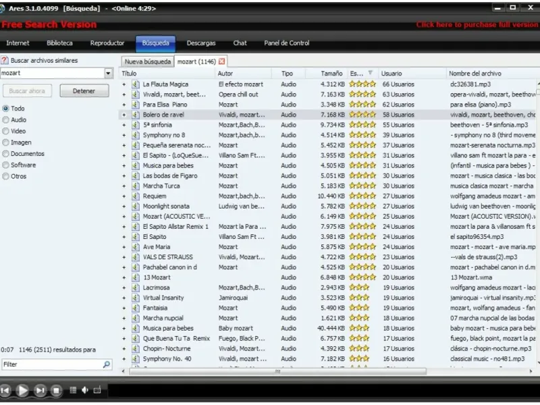The height and width of the screenshot is (405, 540).
Task: Expand the Las bodas de Figaro result
Action: point(124,175)
